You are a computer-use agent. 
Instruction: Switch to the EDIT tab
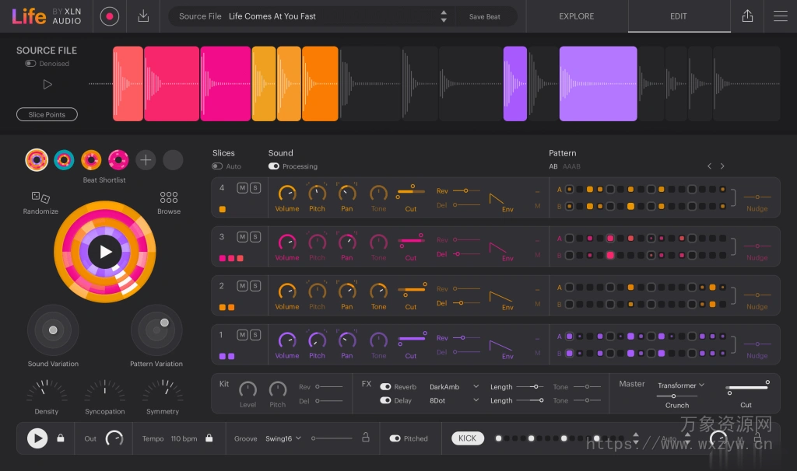pos(678,16)
